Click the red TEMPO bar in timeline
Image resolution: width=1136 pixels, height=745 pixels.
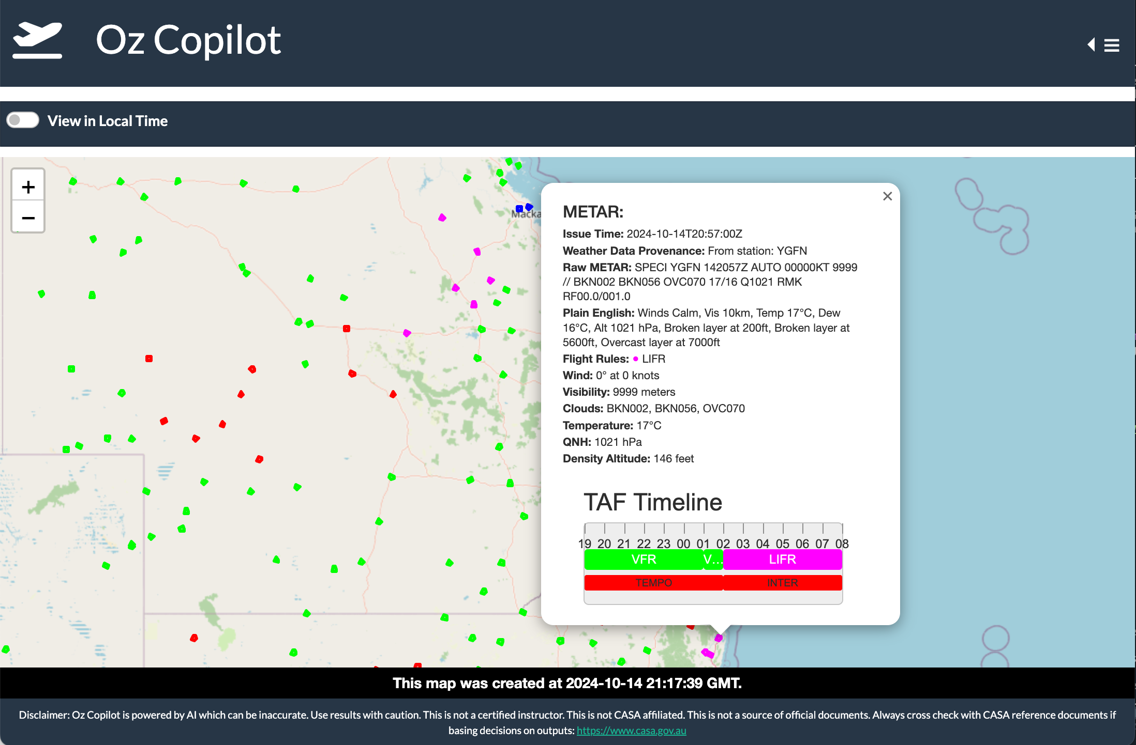[x=653, y=583]
